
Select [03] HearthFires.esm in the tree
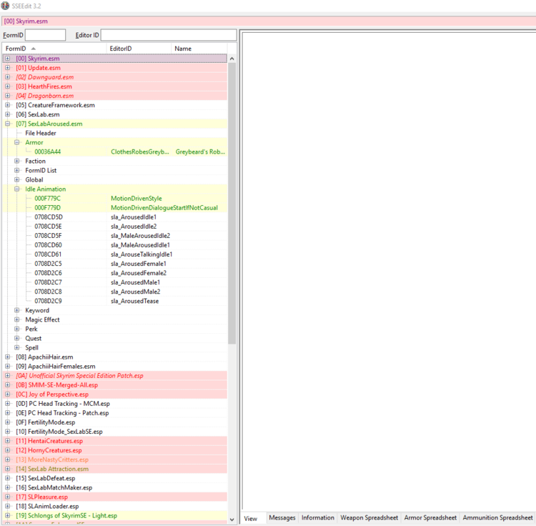click(x=115, y=86)
